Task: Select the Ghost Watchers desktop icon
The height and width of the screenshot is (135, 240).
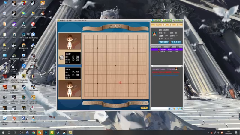Action: (14, 15)
